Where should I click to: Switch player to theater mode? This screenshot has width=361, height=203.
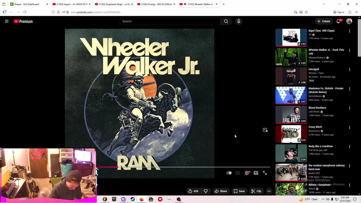coord(256,173)
